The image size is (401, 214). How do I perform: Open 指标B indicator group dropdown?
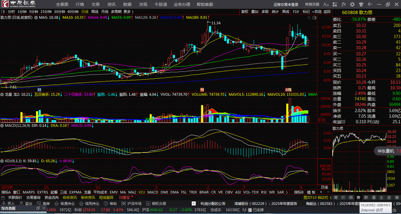tap(299, 192)
